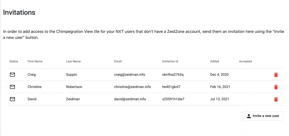Select invitation ID z25591h1dw7
The image size is (289, 136).
(173, 99)
